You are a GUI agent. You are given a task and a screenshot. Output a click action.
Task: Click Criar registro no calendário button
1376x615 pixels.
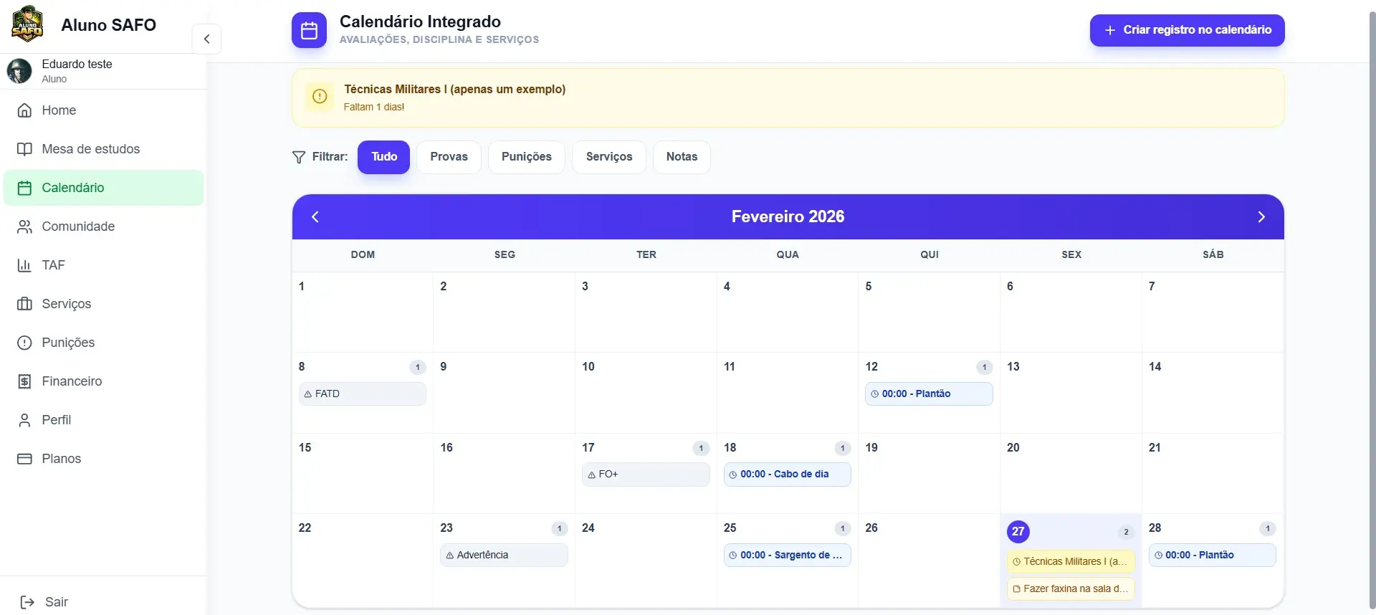coord(1187,30)
